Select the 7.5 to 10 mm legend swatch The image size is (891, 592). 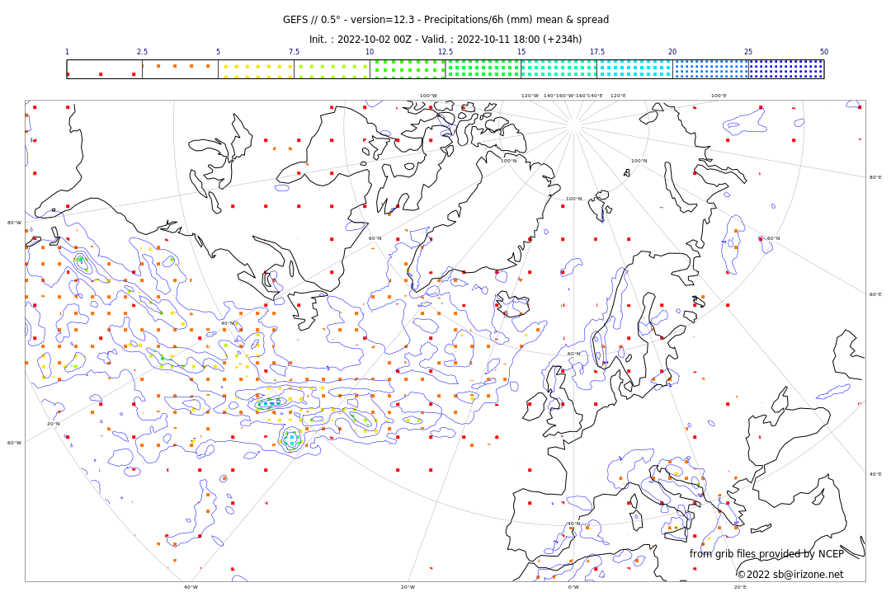coord(332,69)
